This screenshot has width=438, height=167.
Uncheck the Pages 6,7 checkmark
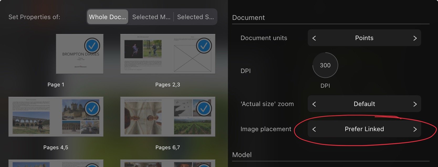tap(204, 109)
